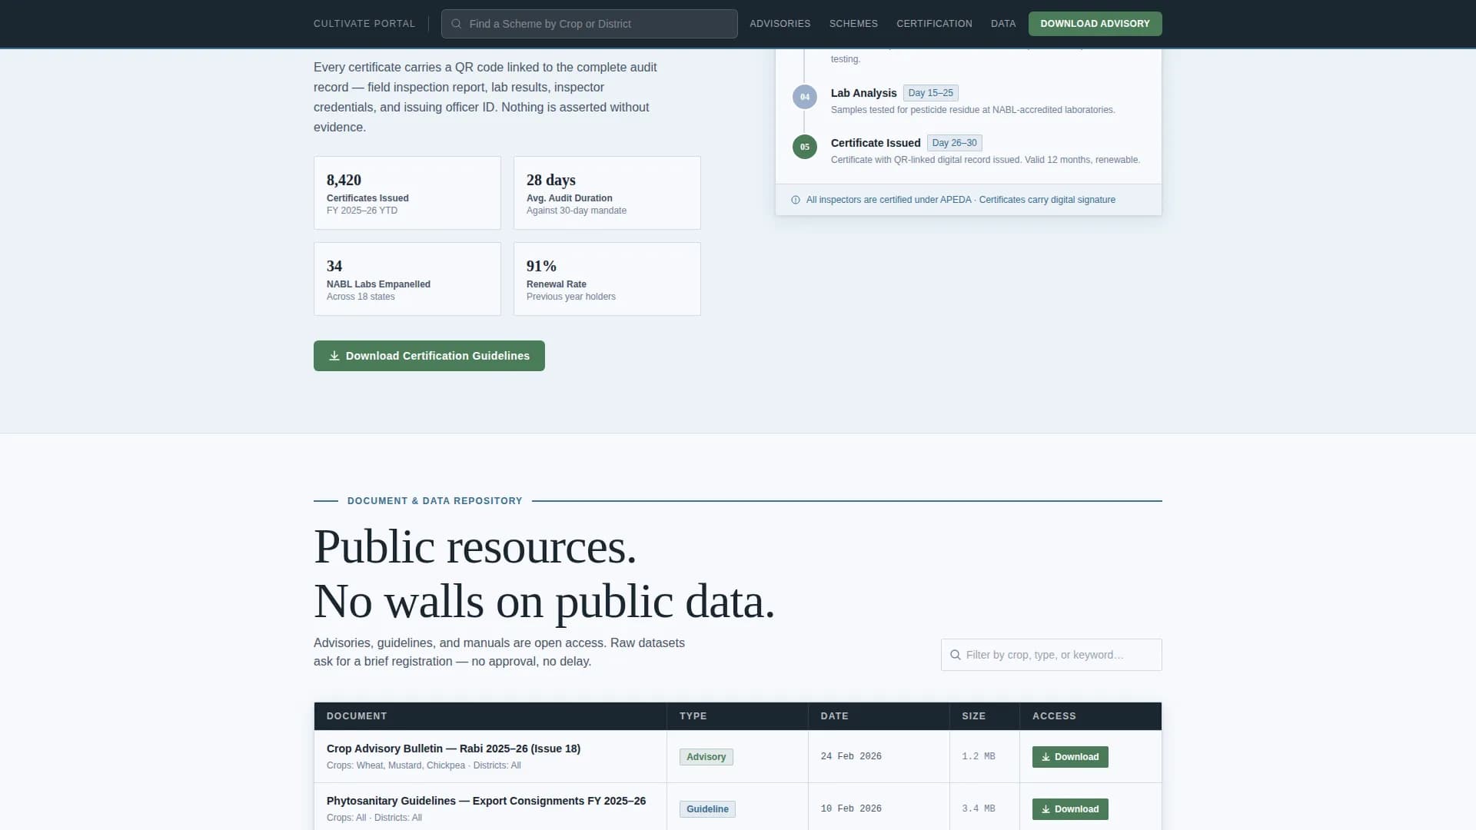
Task: Open the Data nav item
Action: point(1003,24)
